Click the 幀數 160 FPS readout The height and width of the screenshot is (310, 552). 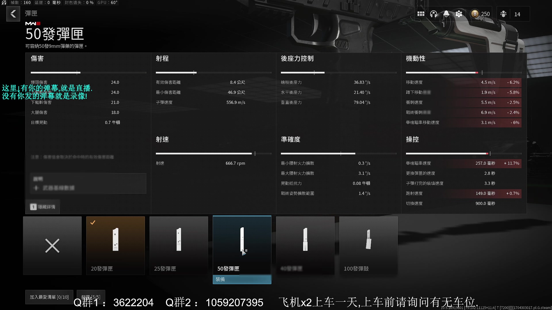(x=21, y=3)
